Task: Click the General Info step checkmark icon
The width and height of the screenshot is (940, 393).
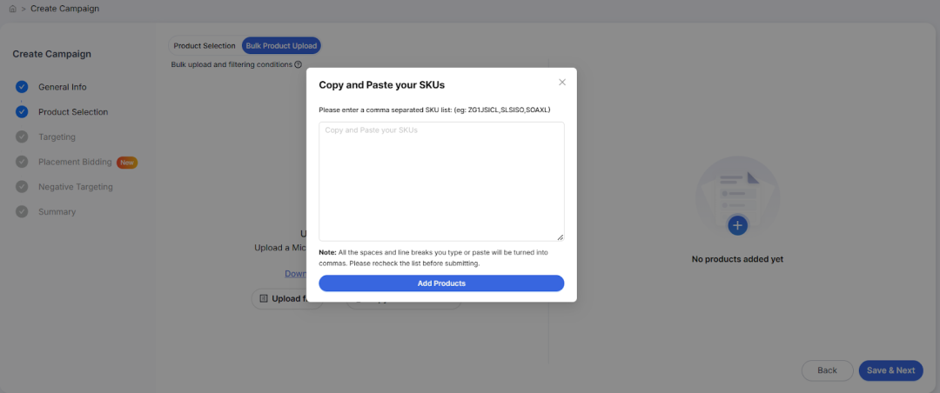Action: (x=22, y=87)
